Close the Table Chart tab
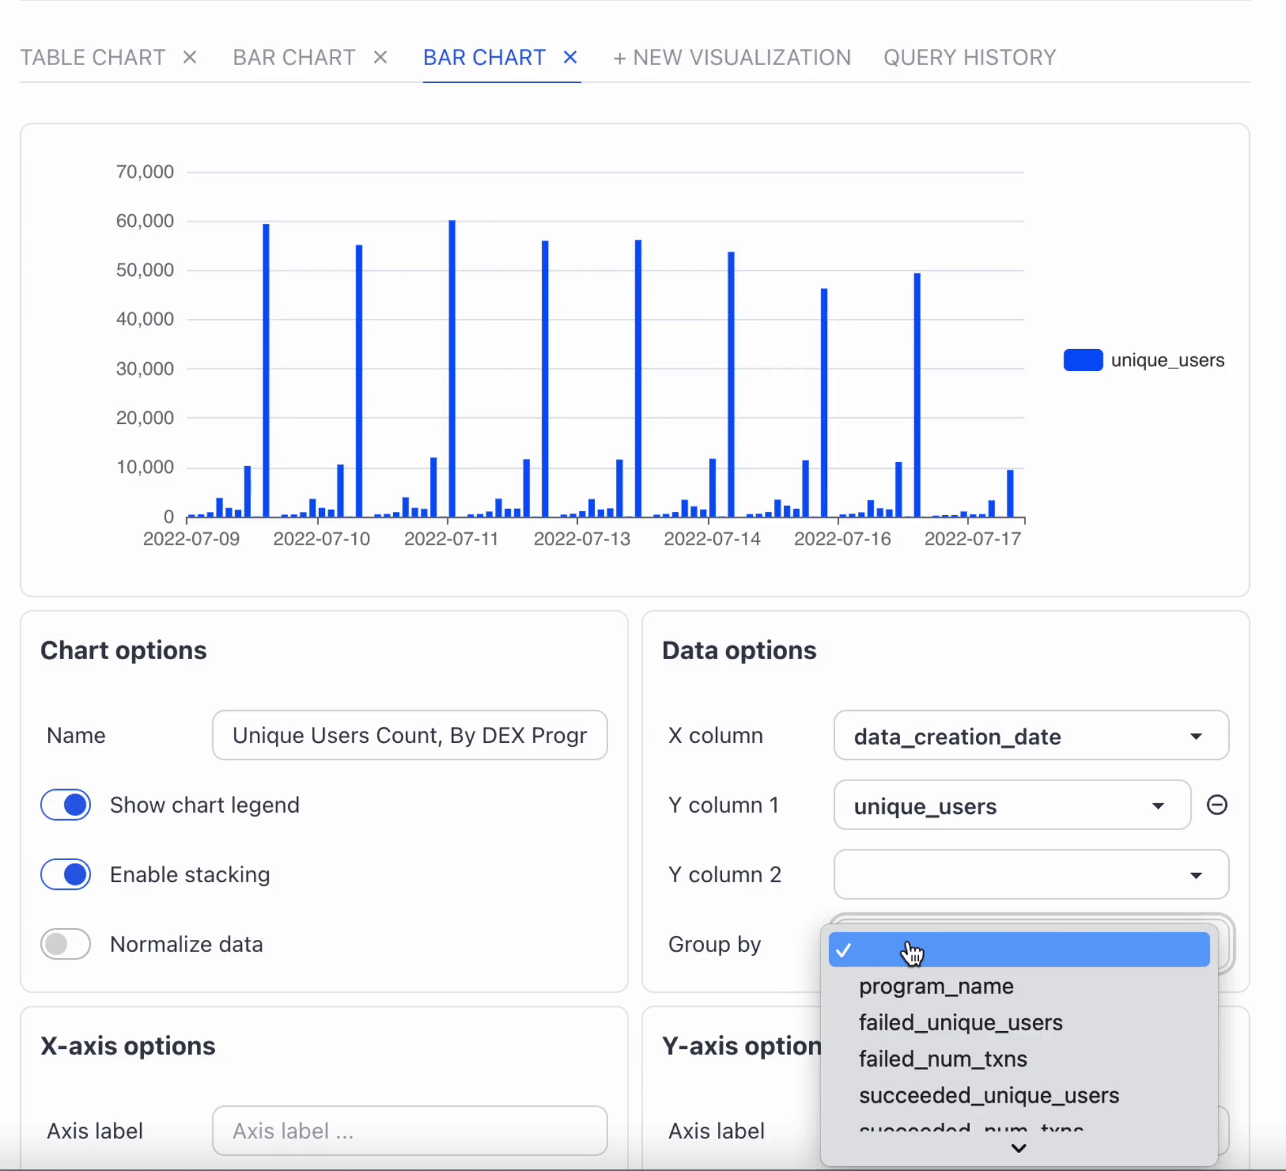Viewport: 1286px width, 1171px height. tap(190, 58)
